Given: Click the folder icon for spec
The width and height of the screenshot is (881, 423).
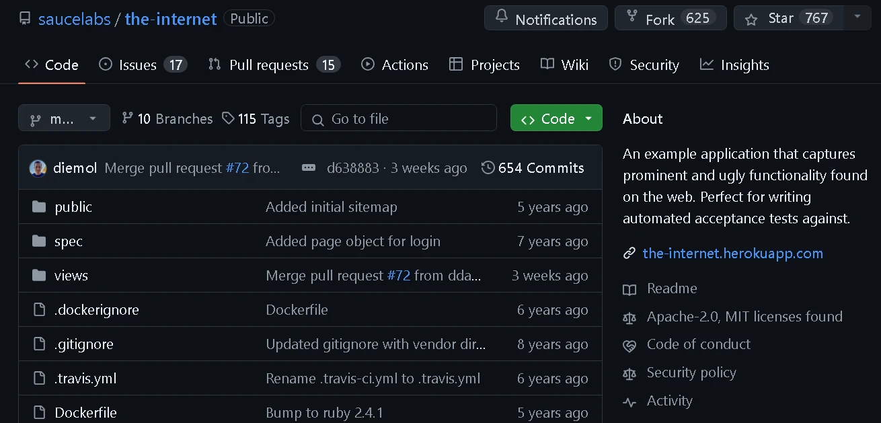Looking at the screenshot, I should [39, 241].
